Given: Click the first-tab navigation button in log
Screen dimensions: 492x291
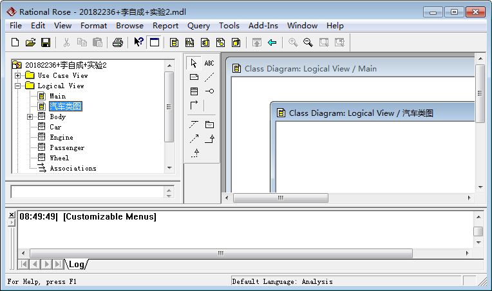Looking at the screenshot, I should pyautogui.click(x=24, y=264).
